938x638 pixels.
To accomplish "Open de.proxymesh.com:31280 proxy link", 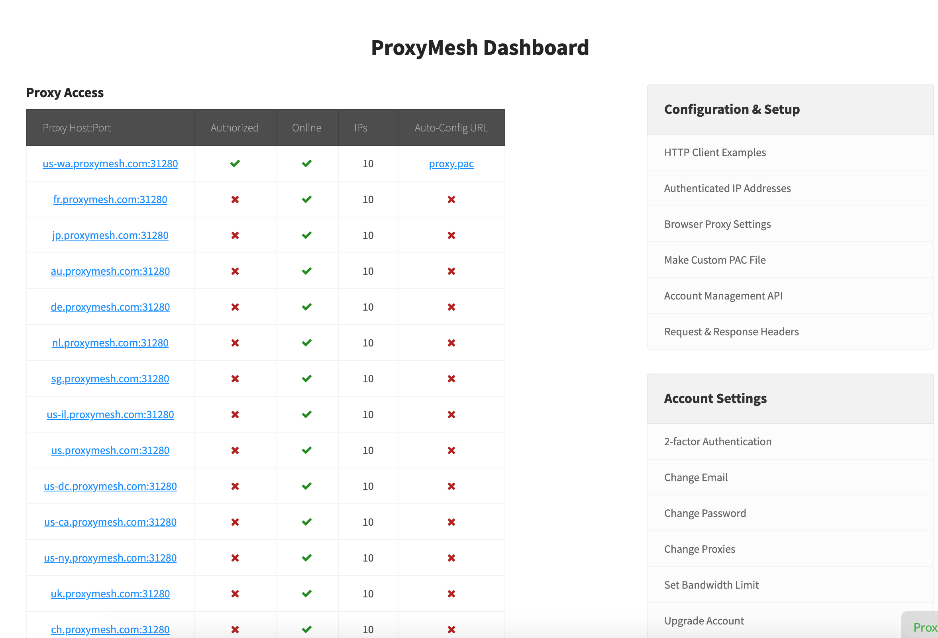I will point(110,307).
